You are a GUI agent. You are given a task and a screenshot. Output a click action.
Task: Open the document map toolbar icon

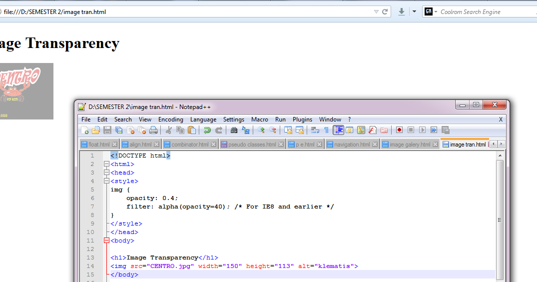coord(361,130)
